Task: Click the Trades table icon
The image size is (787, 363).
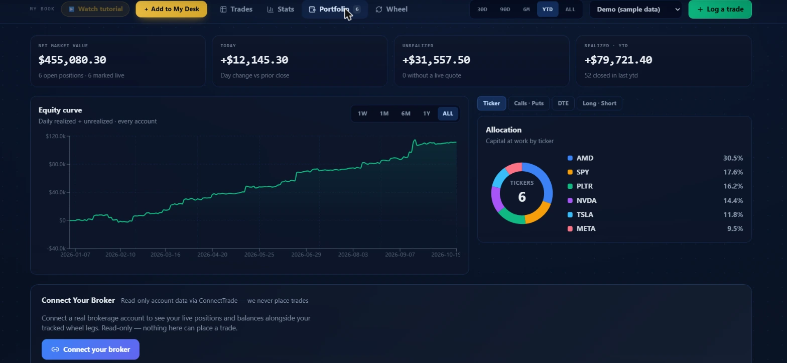Action: [224, 9]
